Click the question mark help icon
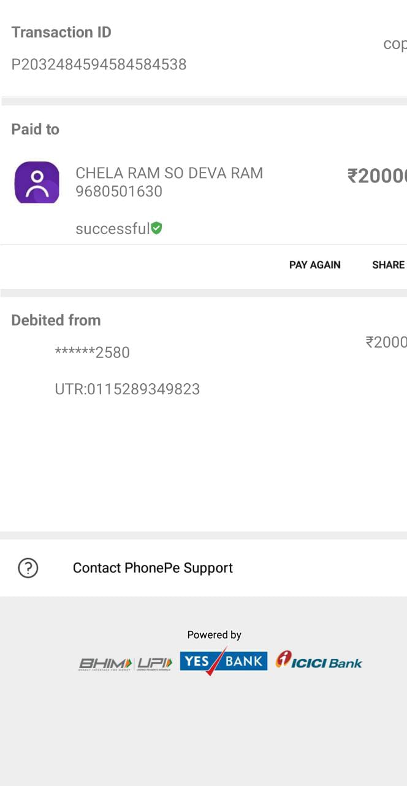 click(x=28, y=568)
